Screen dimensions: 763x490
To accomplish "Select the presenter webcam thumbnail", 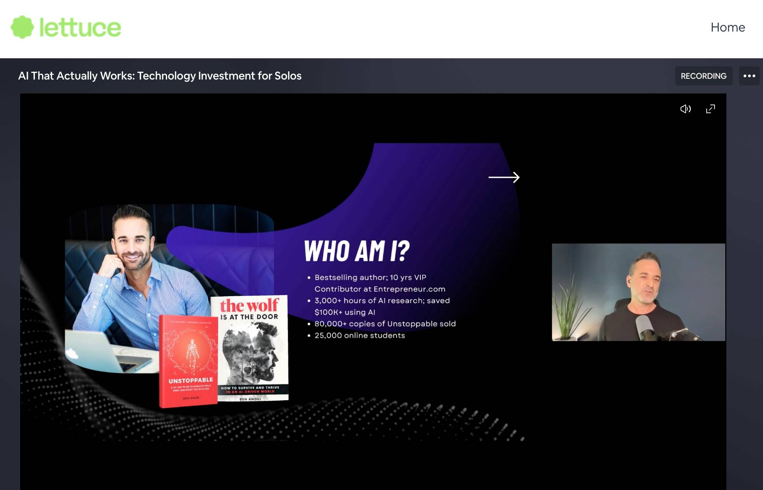I will click(x=638, y=292).
